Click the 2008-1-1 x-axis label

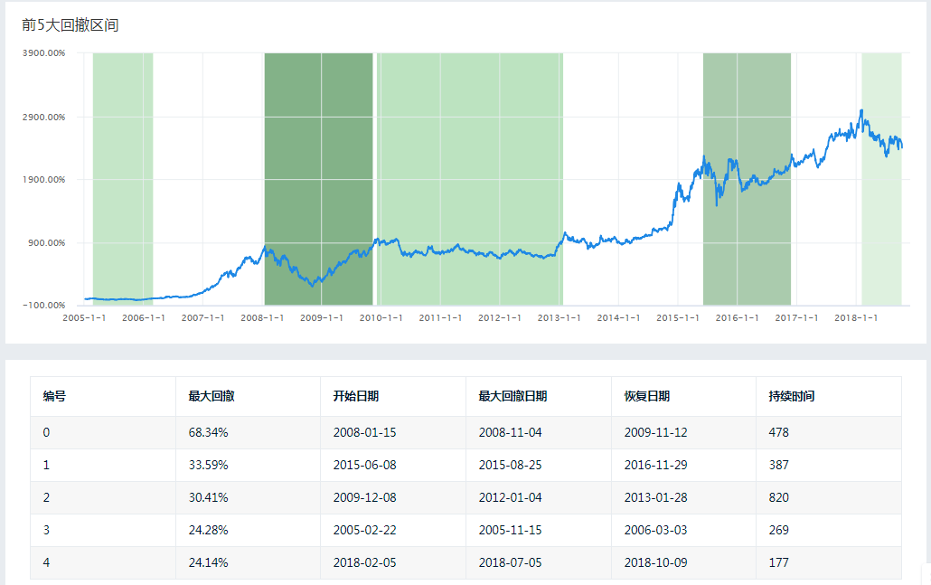262,317
